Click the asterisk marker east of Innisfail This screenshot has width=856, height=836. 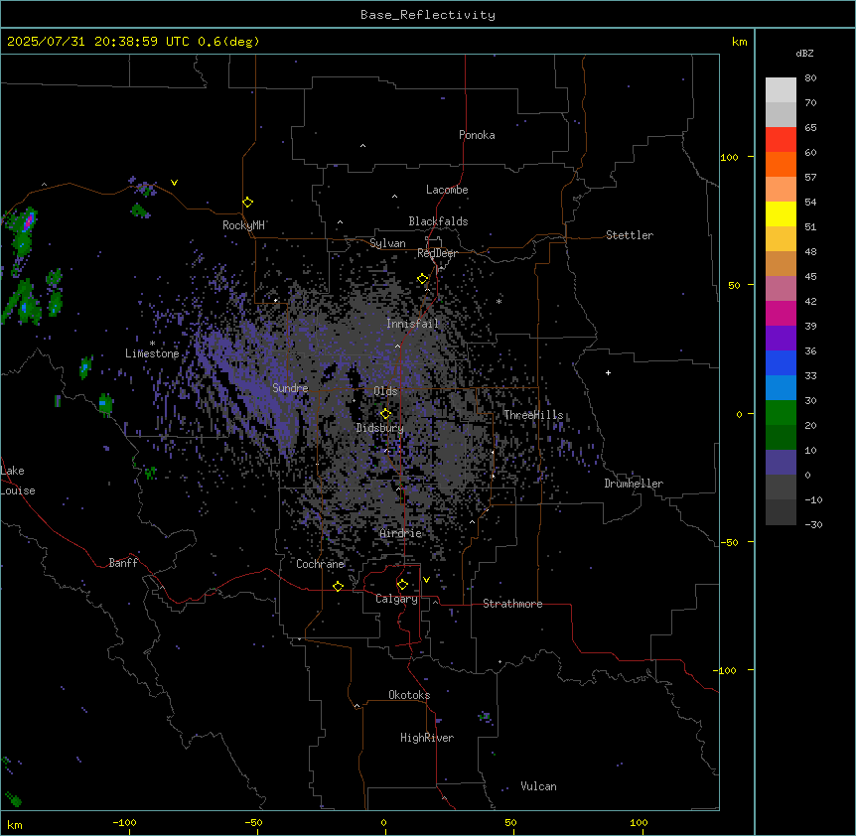point(499,301)
